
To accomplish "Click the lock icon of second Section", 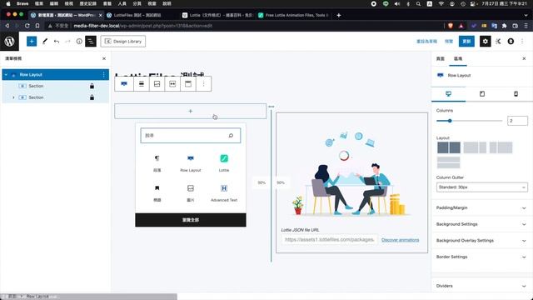I will tap(92, 97).
